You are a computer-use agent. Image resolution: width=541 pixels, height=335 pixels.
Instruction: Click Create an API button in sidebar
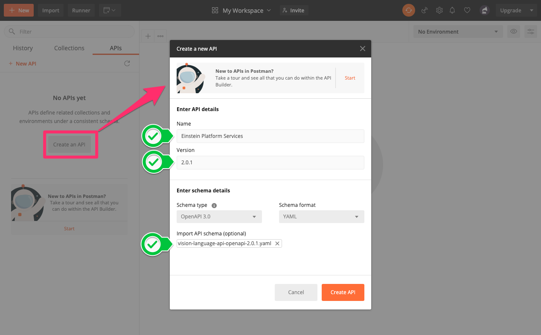click(x=69, y=144)
